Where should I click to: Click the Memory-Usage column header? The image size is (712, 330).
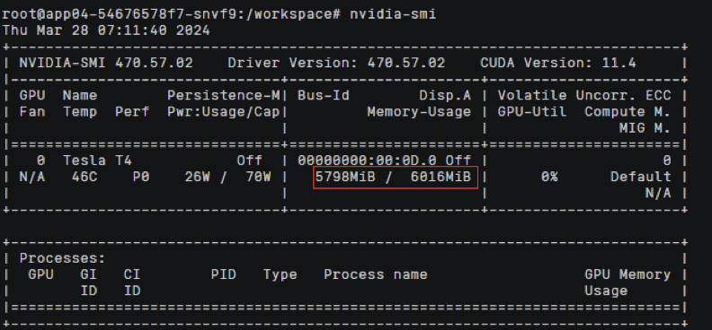[419, 111]
